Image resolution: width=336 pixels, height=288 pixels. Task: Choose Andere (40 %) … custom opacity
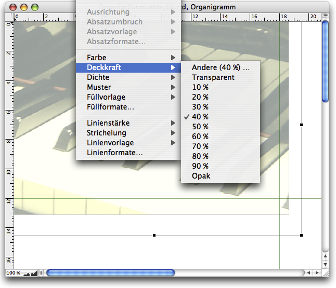221,67
